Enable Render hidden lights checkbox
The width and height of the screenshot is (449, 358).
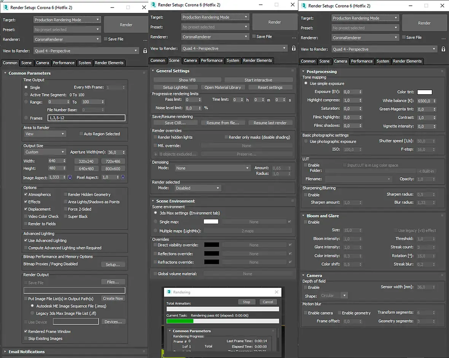155,137
